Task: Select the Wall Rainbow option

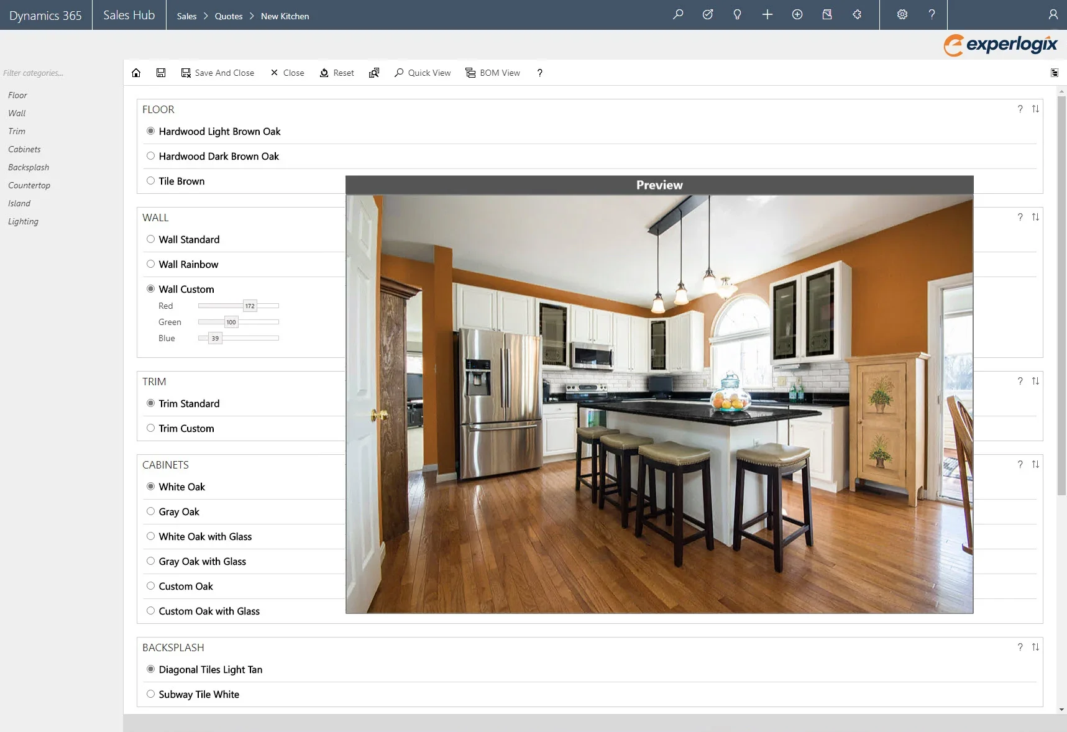Action: click(x=150, y=264)
